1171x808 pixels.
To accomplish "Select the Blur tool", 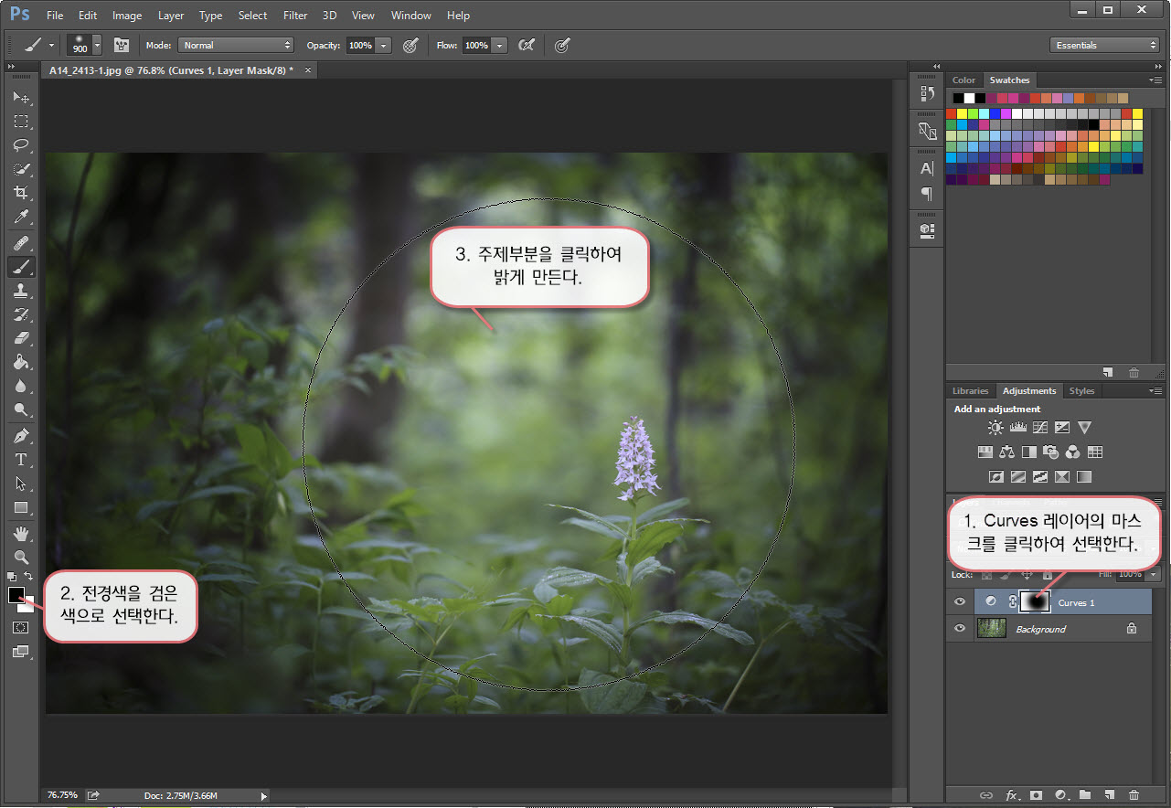I will pos(21,386).
